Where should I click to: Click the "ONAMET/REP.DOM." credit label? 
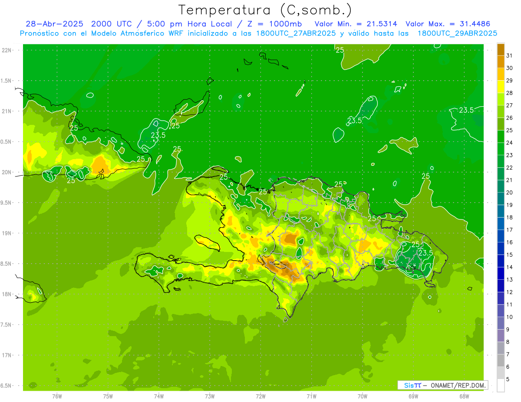[458, 385]
